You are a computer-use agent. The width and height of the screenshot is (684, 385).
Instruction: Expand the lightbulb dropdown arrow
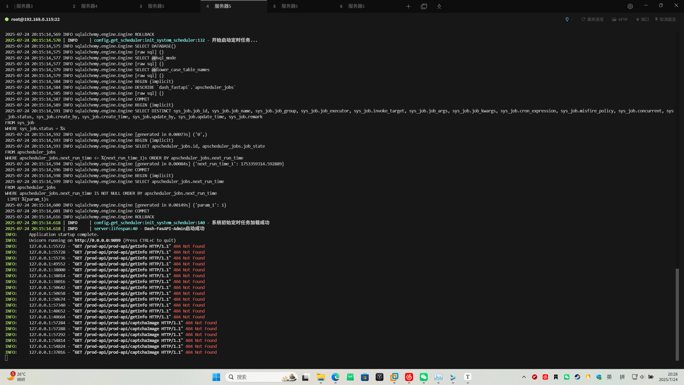pos(572,19)
